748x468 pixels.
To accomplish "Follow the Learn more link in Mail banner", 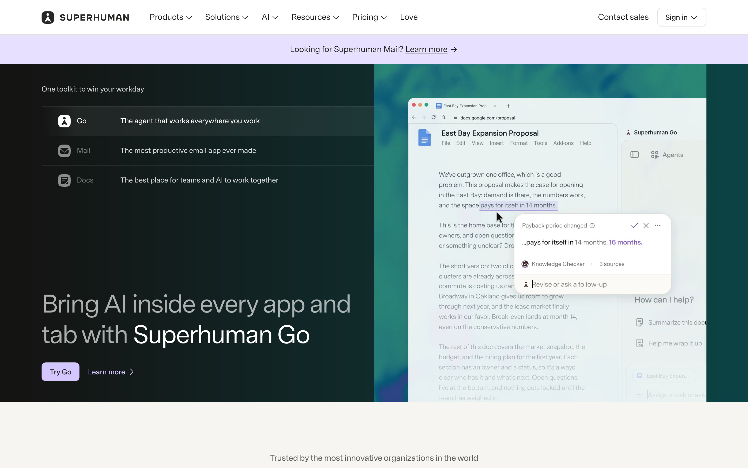I will tap(426, 49).
